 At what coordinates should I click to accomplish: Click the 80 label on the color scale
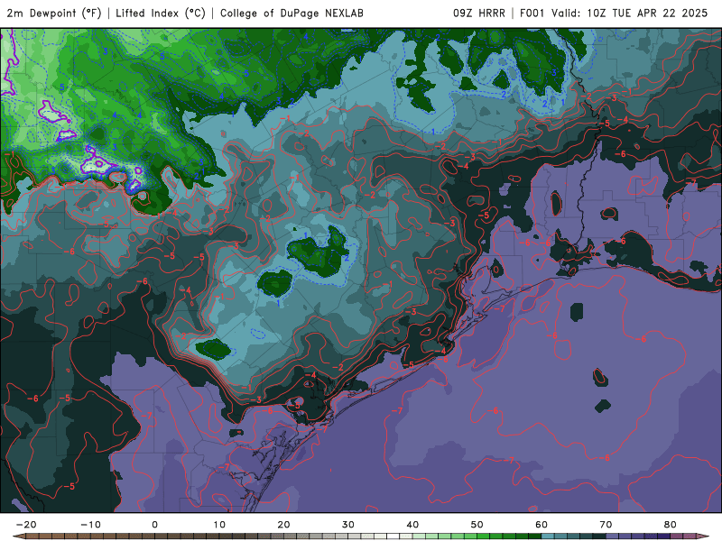click(671, 525)
